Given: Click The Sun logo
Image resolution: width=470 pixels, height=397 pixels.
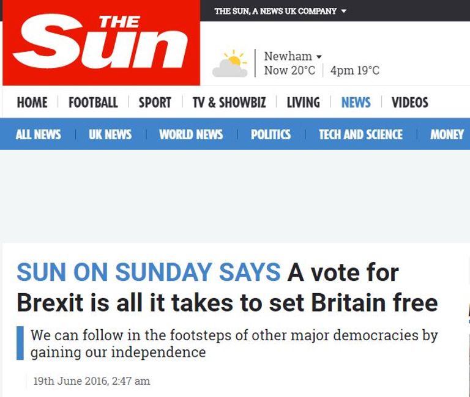Looking at the screenshot, I should tap(100, 43).
